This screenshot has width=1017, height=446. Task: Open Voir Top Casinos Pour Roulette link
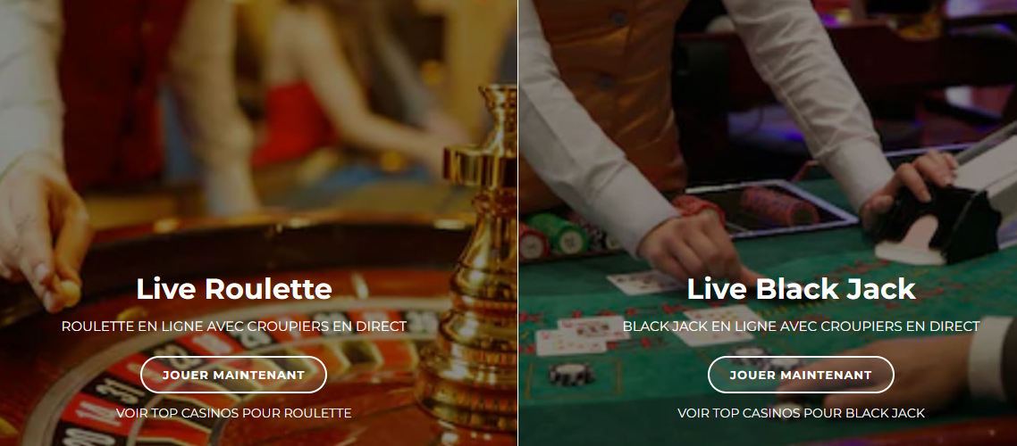click(x=233, y=413)
